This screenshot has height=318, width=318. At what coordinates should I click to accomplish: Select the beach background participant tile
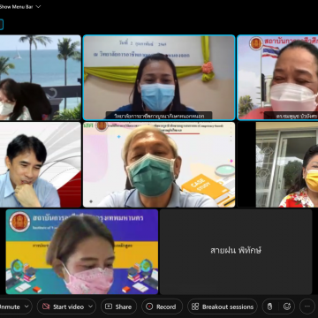tap(41, 78)
